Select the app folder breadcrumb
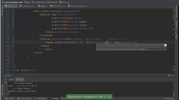 click(x=27, y=2)
